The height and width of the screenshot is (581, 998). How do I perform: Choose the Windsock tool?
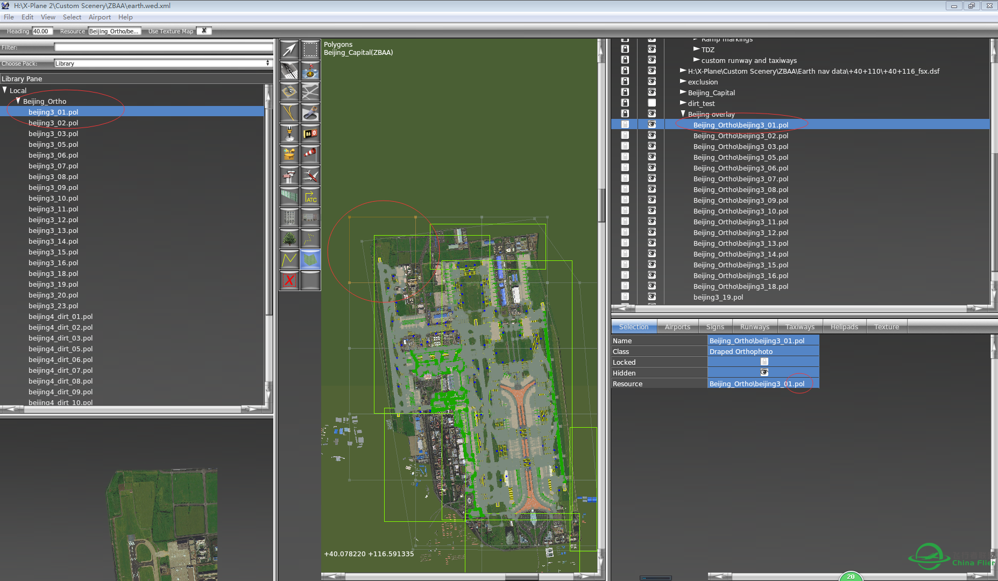[310, 154]
